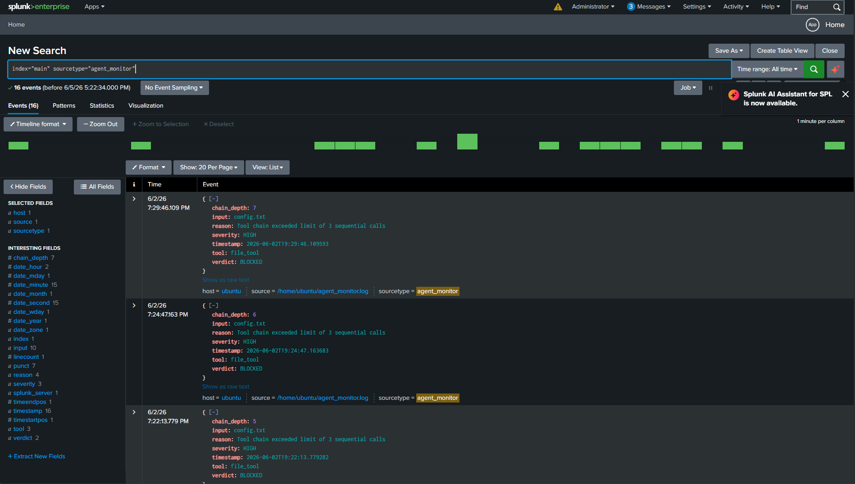The width and height of the screenshot is (855, 484).
Task: Expand the 7:29:46.109 PM event row
Action: click(x=134, y=199)
